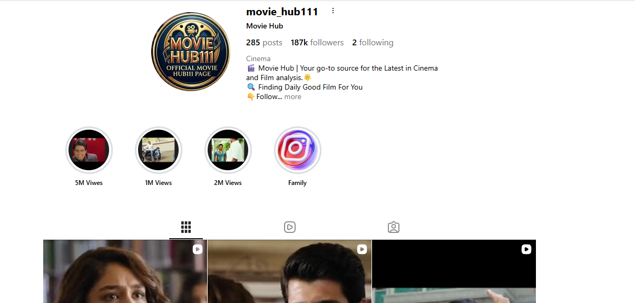The height and width of the screenshot is (303, 635).
Task: Open the Movie Hub111 profile picture
Action: 191,52
